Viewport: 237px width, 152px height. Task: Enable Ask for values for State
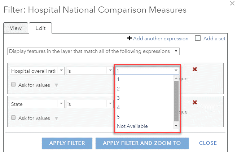[13, 118]
